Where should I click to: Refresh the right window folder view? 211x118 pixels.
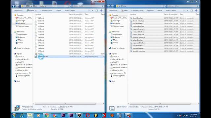coord(165,6)
